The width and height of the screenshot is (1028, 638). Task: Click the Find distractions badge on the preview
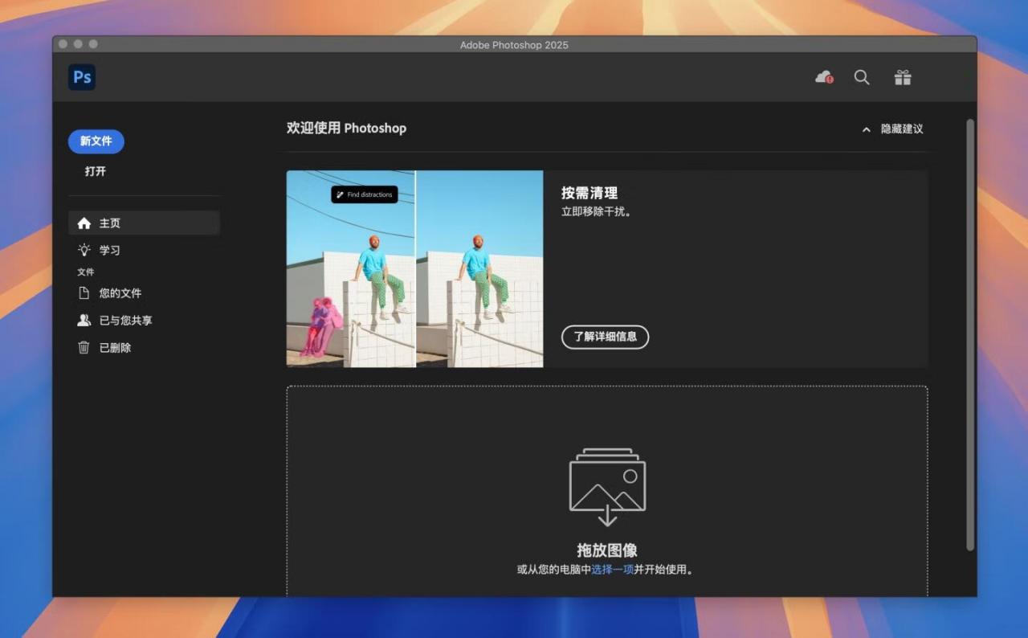point(364,194)
